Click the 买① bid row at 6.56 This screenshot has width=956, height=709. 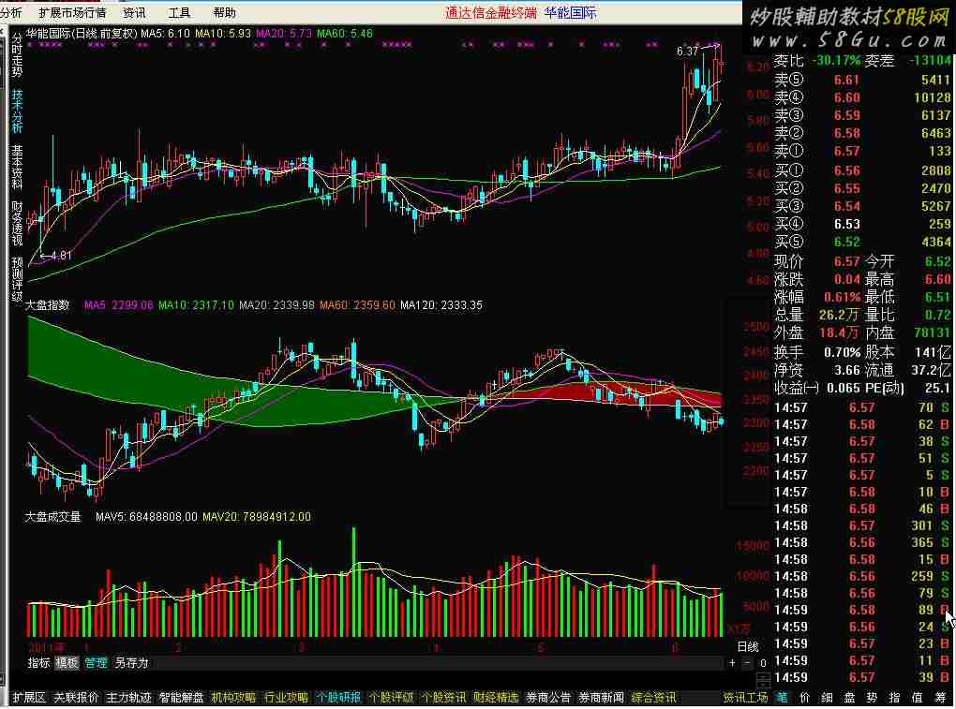coord(862,170)
